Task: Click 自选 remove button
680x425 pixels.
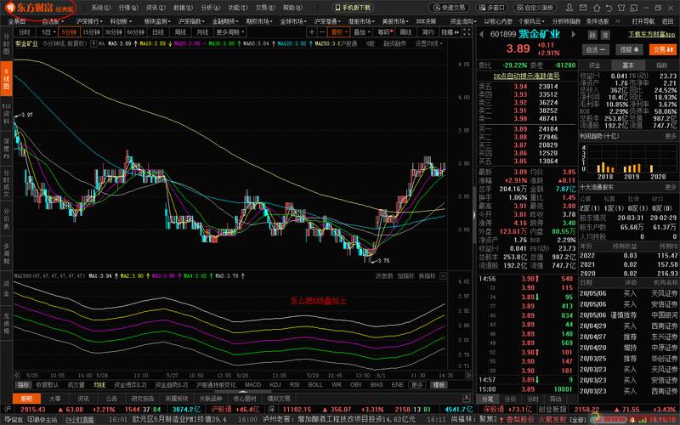Action: pyautogui.click(x=596, y=50)
